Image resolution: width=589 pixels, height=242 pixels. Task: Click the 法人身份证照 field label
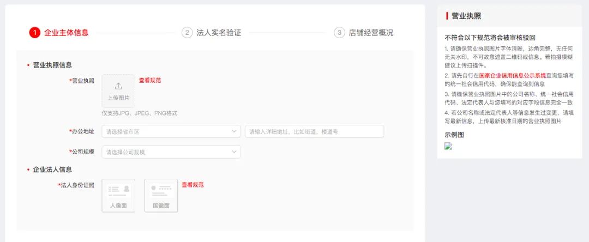(x=76, y=185)
